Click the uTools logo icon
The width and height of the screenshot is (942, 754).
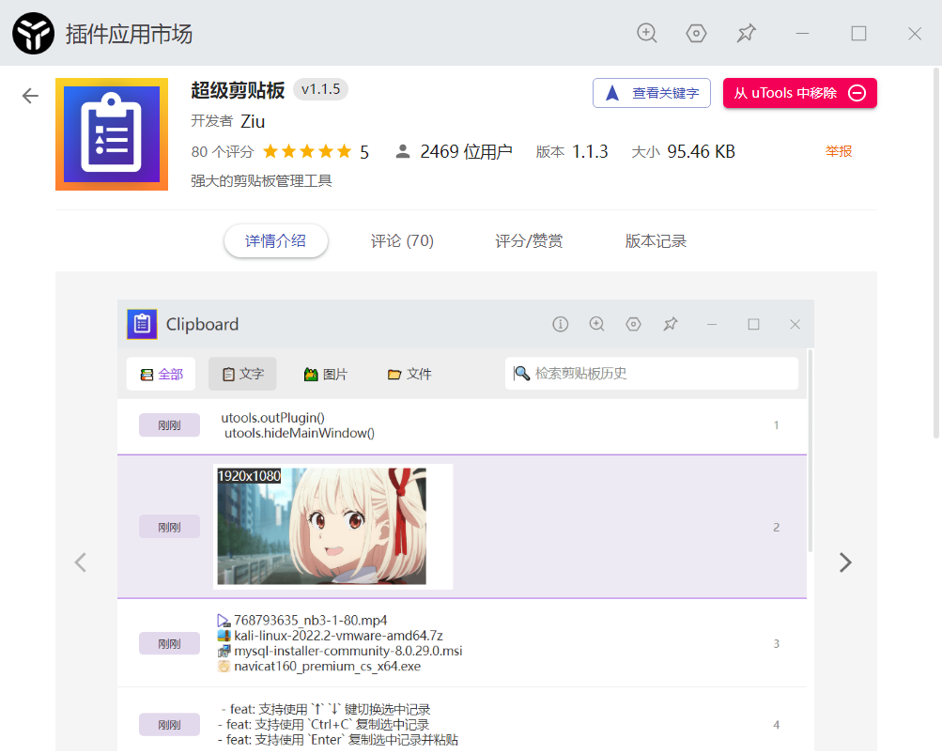pyautogui.click(x=33, y=33)
